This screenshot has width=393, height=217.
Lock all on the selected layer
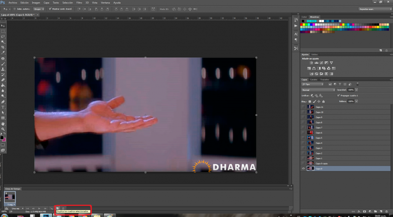pyautogui.click(x=323, y=101)
